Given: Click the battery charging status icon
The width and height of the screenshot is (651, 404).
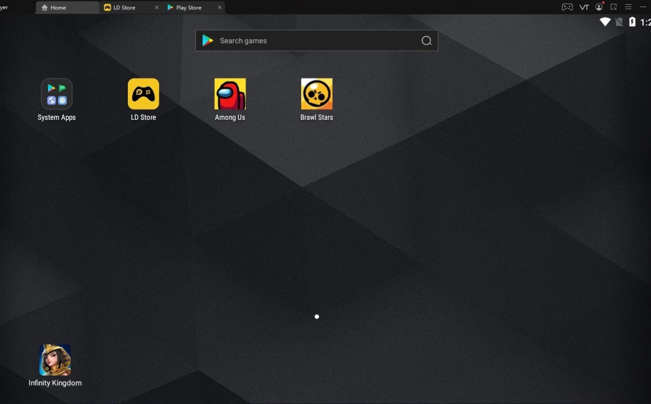Looking at the screenshot, I should point(632,22).
